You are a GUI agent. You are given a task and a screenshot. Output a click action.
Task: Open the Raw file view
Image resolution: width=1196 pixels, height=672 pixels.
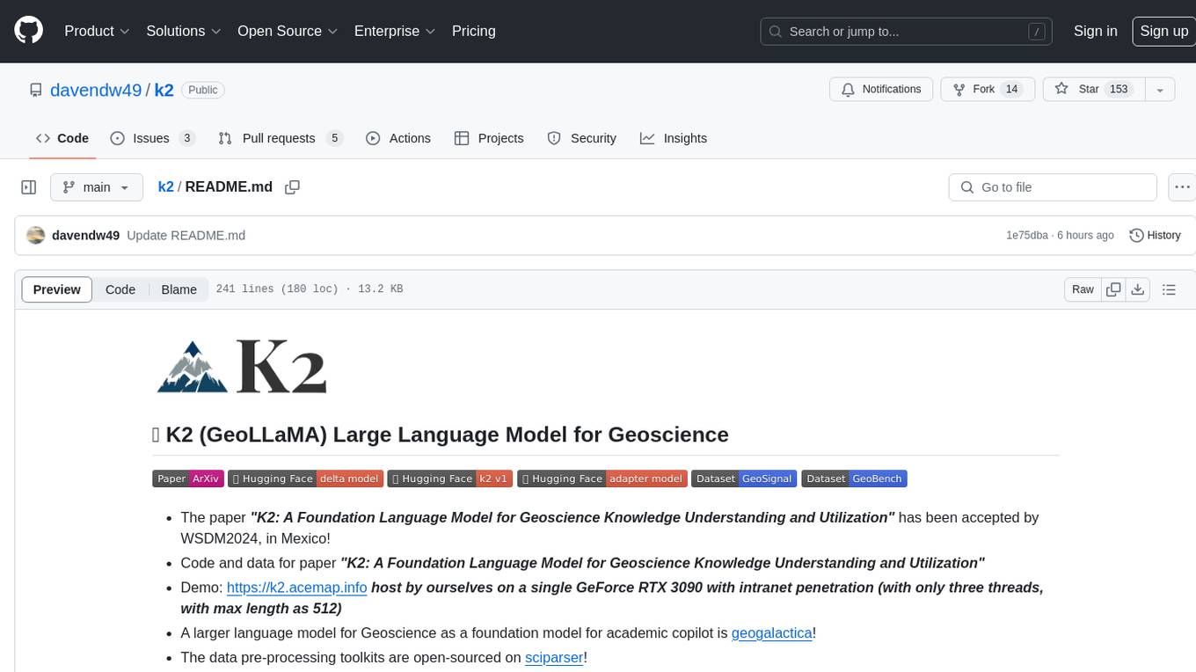tap(1083, 289)
